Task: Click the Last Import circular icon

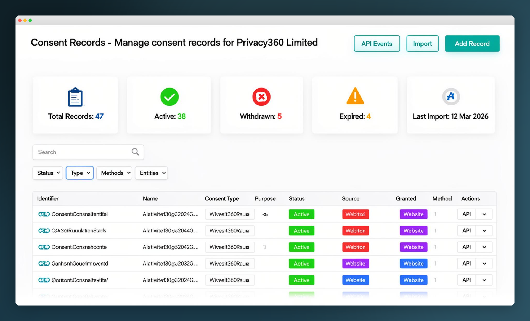Action: [x=451, y=96]
